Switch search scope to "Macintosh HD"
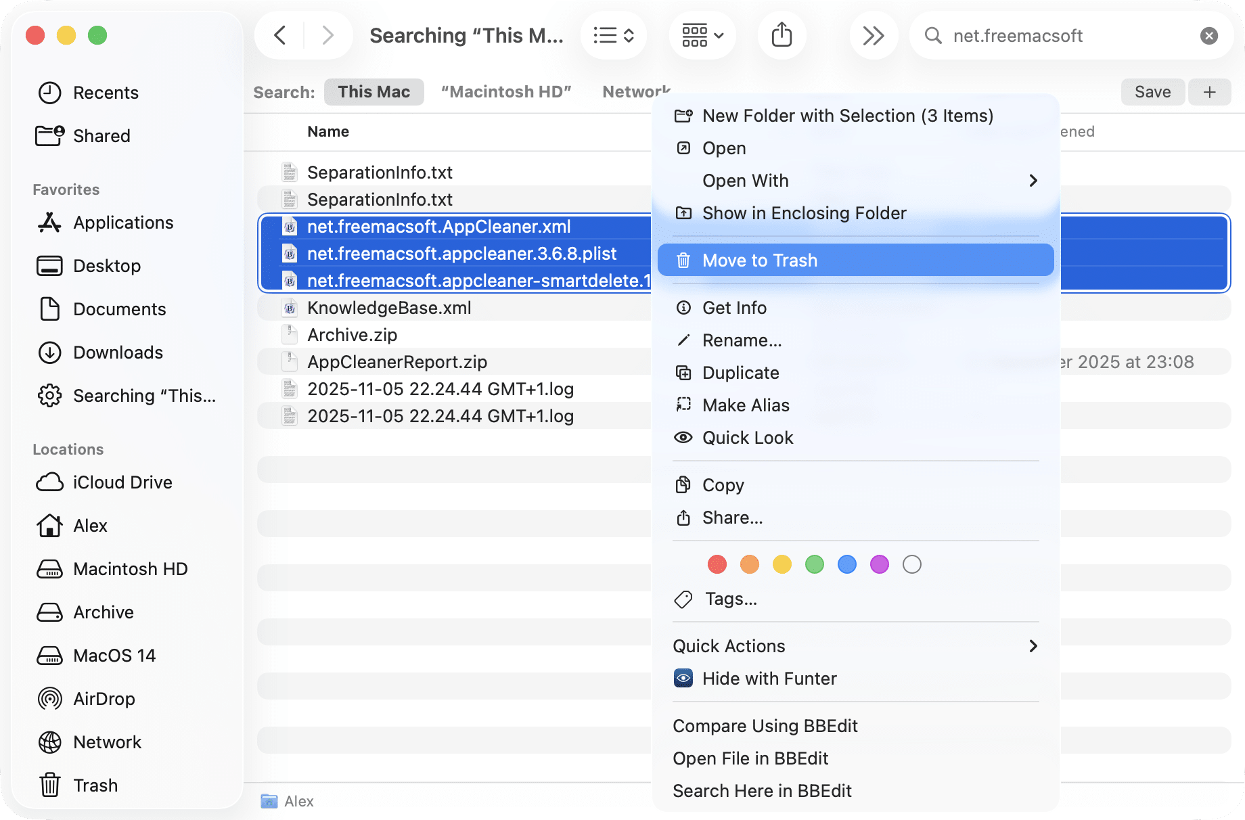The height and width of the screenshot is (820, 1245). (506, 92)
